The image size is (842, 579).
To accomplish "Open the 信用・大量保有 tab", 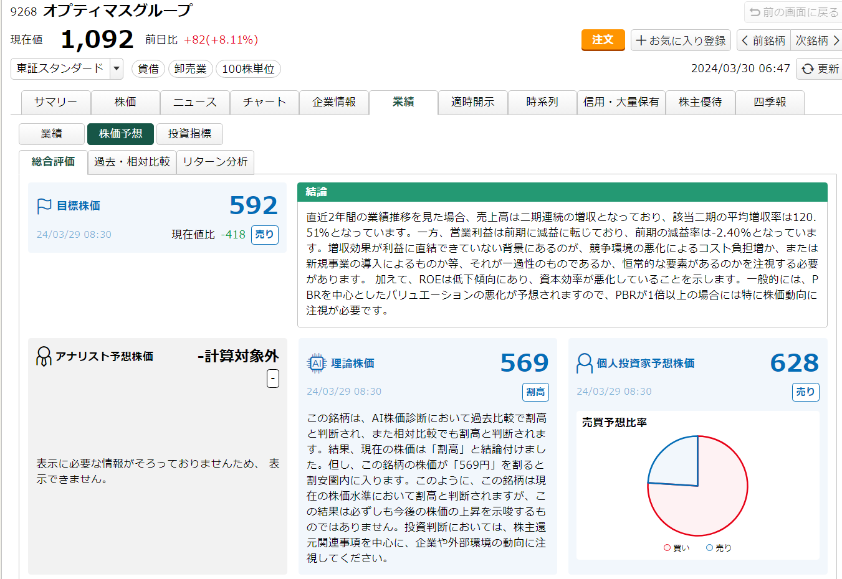I will [621, 103].
